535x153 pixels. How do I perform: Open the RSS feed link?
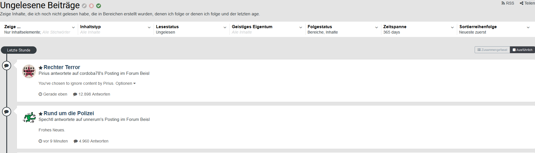[x=508, y=3]
